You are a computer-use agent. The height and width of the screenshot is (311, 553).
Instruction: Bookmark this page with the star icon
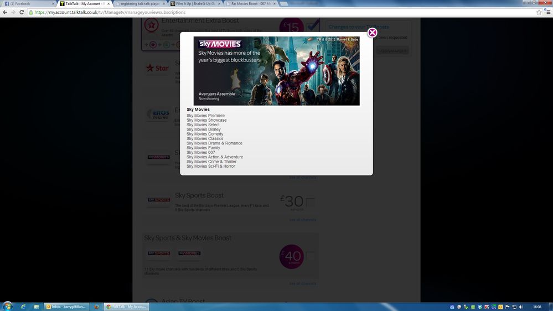539,12
